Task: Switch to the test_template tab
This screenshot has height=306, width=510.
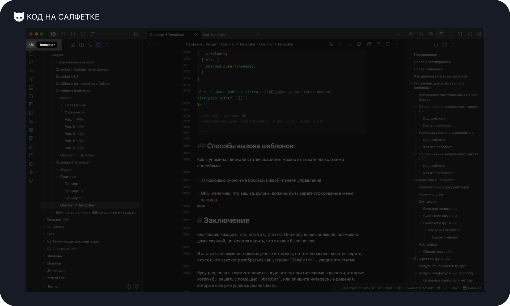Action: [x=214, y=35]
